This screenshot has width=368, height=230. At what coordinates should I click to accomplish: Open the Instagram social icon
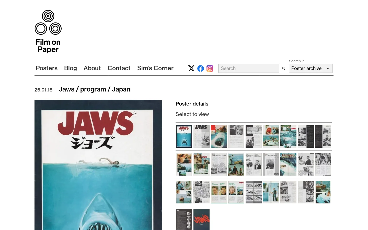point(210,68)
